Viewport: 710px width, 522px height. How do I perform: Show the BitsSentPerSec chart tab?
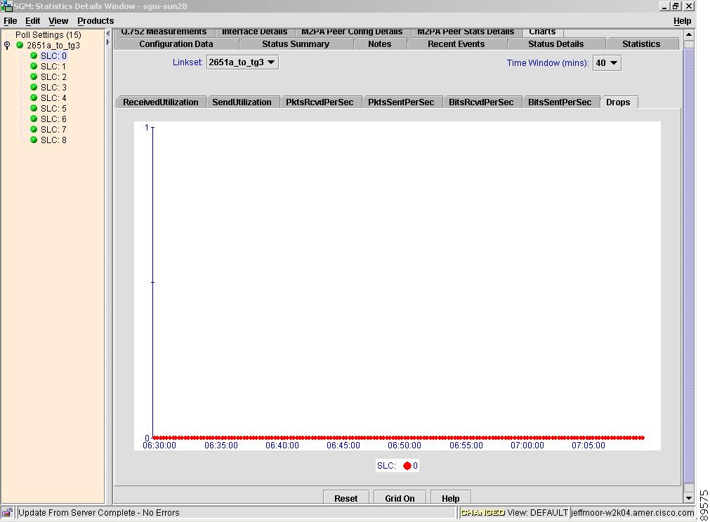pos(560,102)
